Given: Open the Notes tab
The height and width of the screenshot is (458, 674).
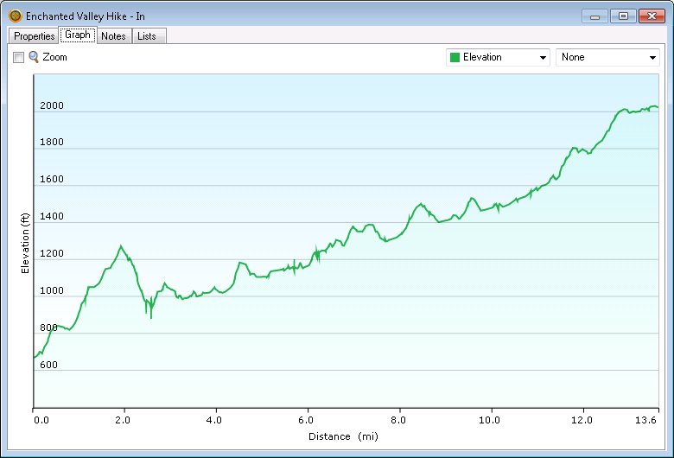Looking at the screenshot, I should [x=113, y=36].
